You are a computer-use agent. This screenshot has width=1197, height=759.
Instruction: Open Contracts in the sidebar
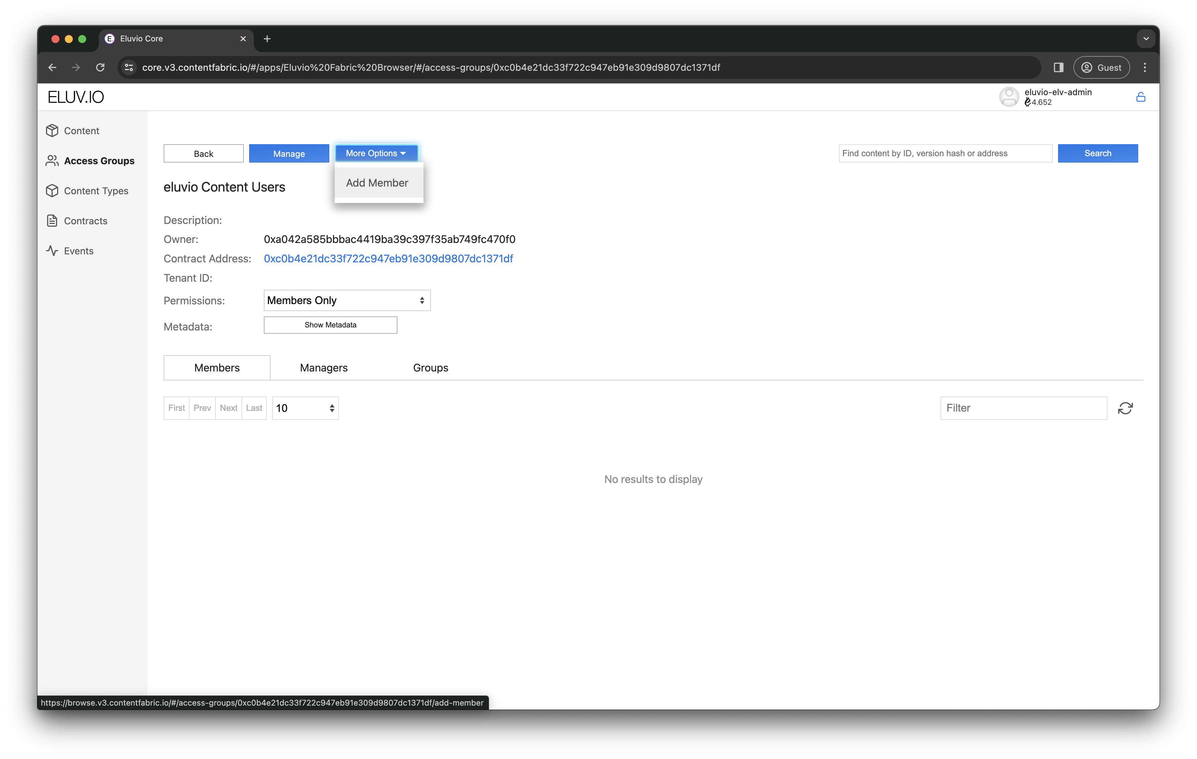[x=85, y=221]
